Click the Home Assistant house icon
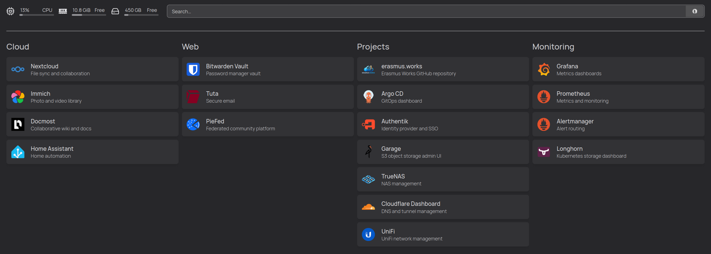Viewport: 711px width, 254px height. click(18, 152)
